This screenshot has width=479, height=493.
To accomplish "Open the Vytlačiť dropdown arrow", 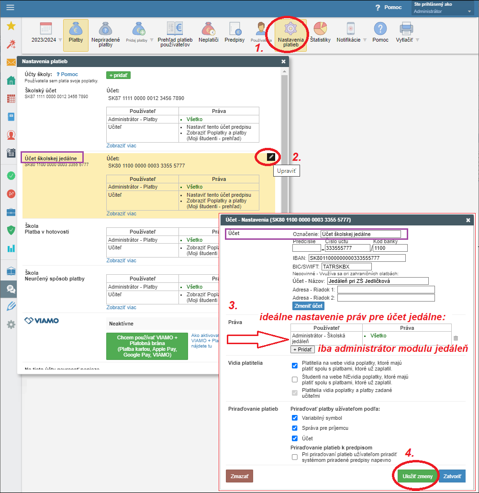I will pos(417,40).
